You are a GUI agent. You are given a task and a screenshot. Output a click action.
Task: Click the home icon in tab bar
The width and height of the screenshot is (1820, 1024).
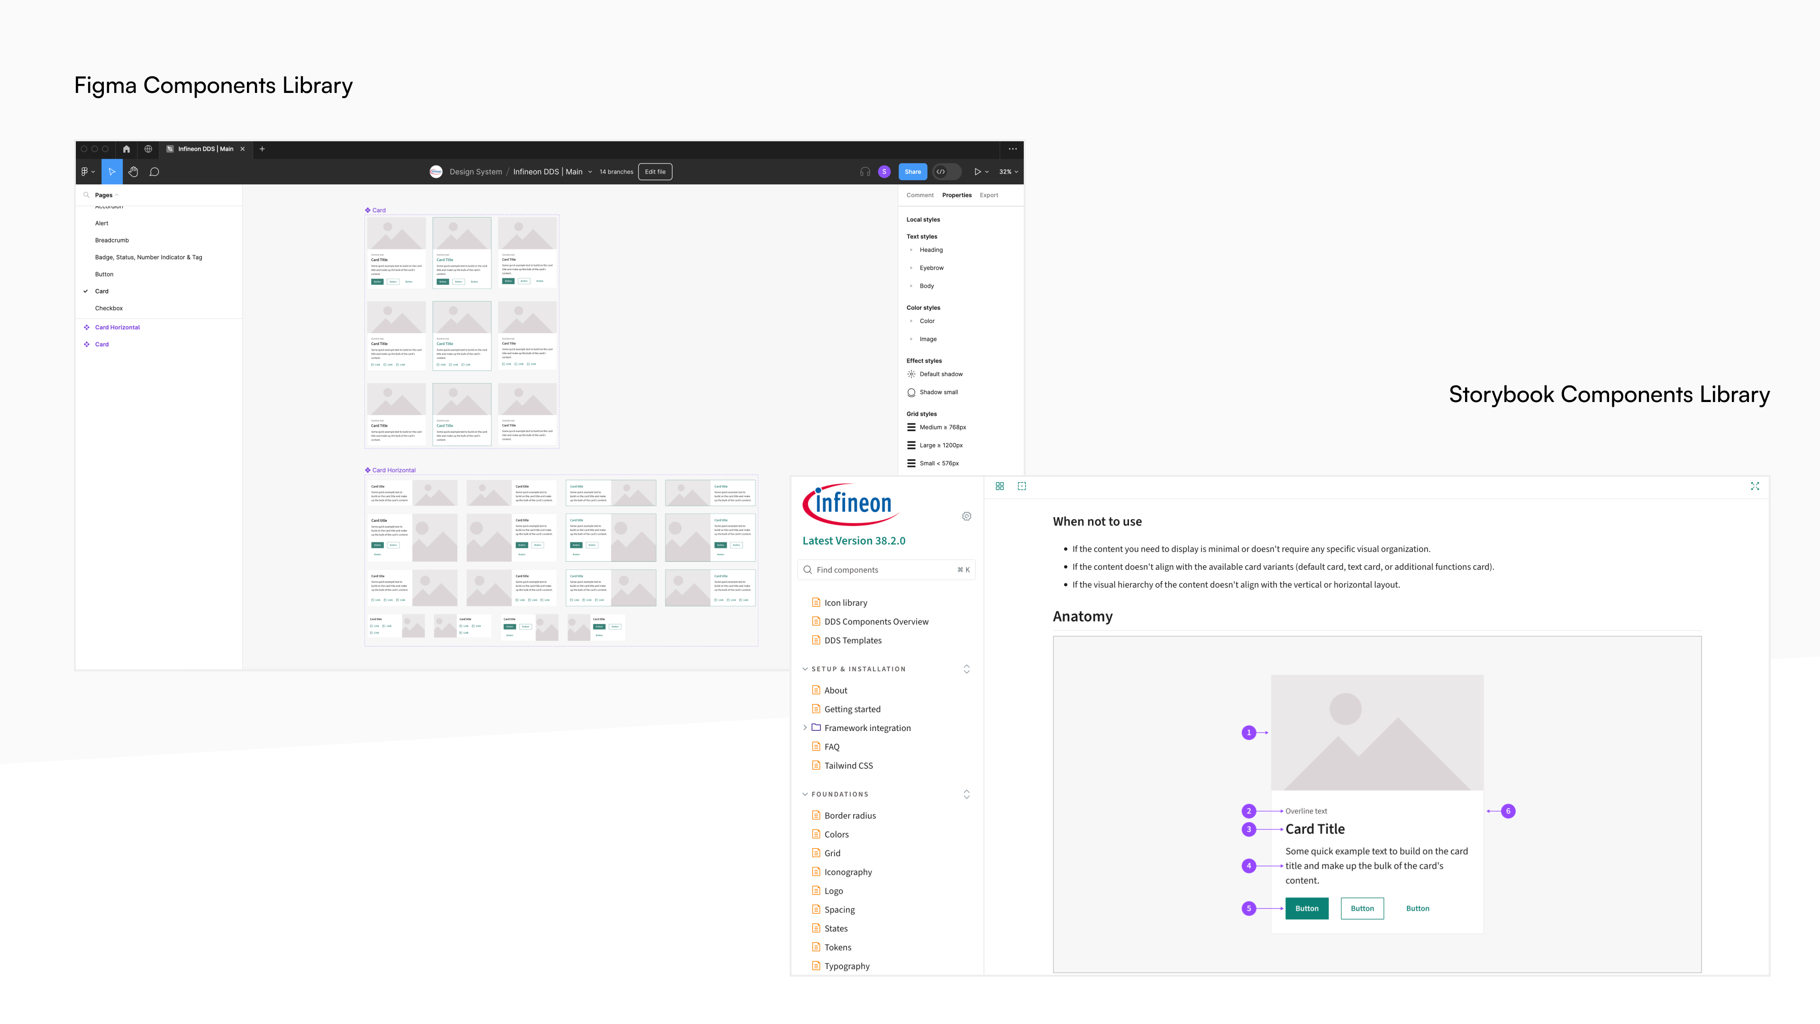pyautogui.click(x=127, y=149)
